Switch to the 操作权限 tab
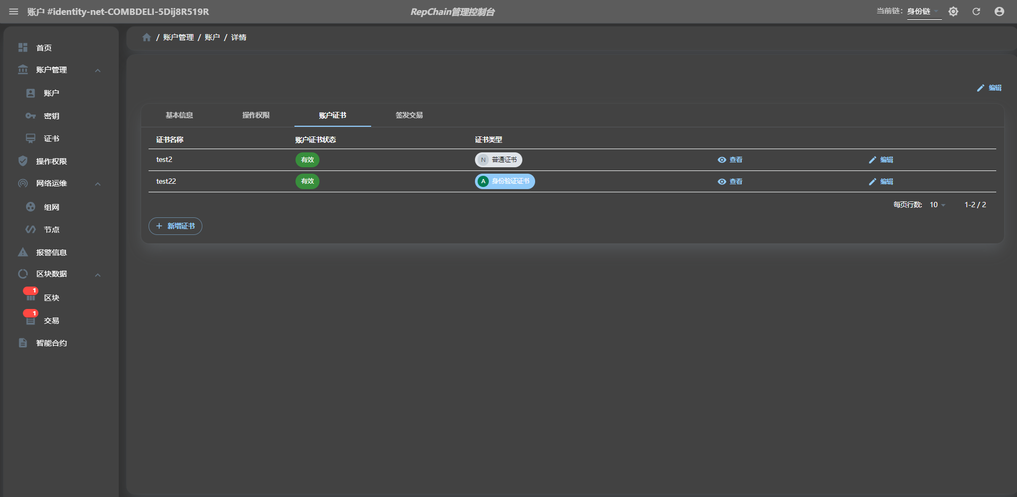Viewport: 1017px width, 497px height. (x=256, y=116)
